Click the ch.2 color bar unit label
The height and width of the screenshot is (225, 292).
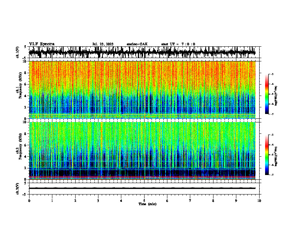click(x=276, y=157)
